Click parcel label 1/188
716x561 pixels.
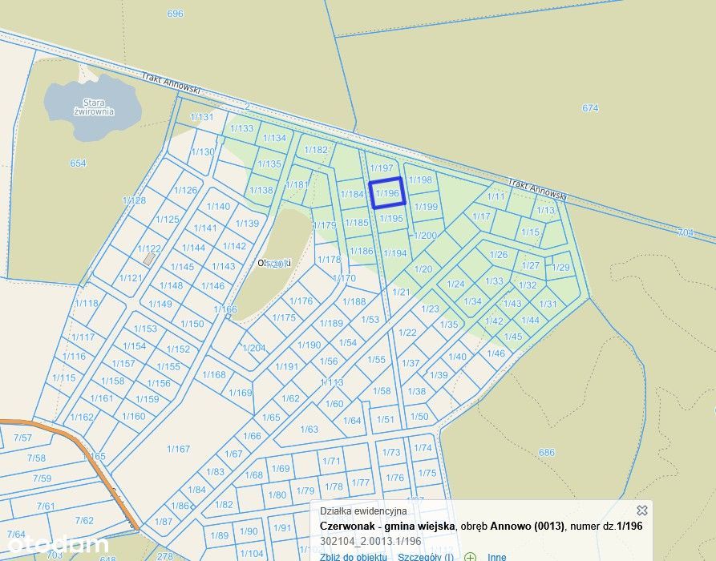[x=354, y=301]
